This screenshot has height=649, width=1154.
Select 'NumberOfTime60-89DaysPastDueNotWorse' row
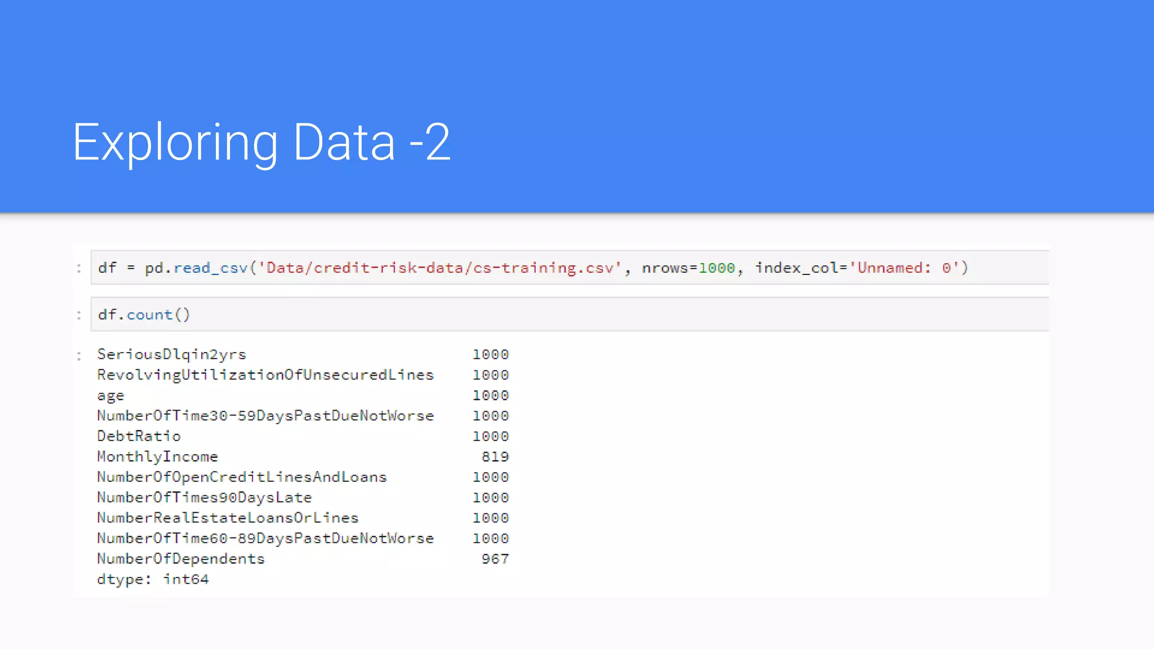303,539
